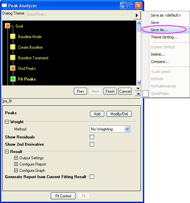Select the Find Peaks step label
Screen dimensions: 190x203
click(27, 69)
